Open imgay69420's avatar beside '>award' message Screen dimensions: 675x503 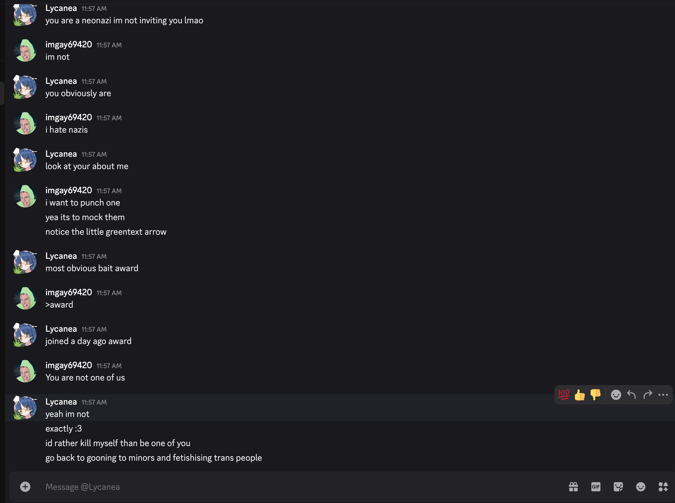[x=25, y=298]
